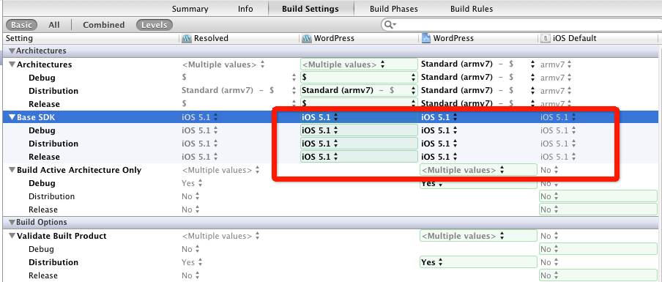Image resolution: width=662 pixels, height=282 pixels.
Task: Select Debug row under Validate Built Product
Action: 41,249
